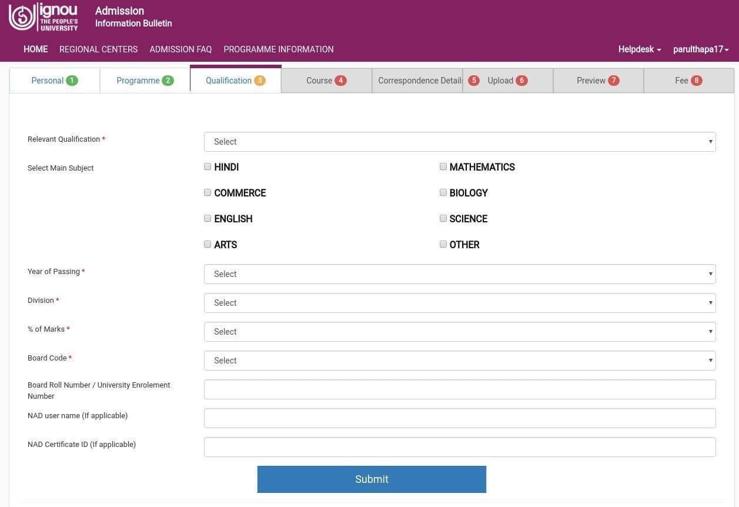Open the ADMISSION FAQ link

(180, 49)
